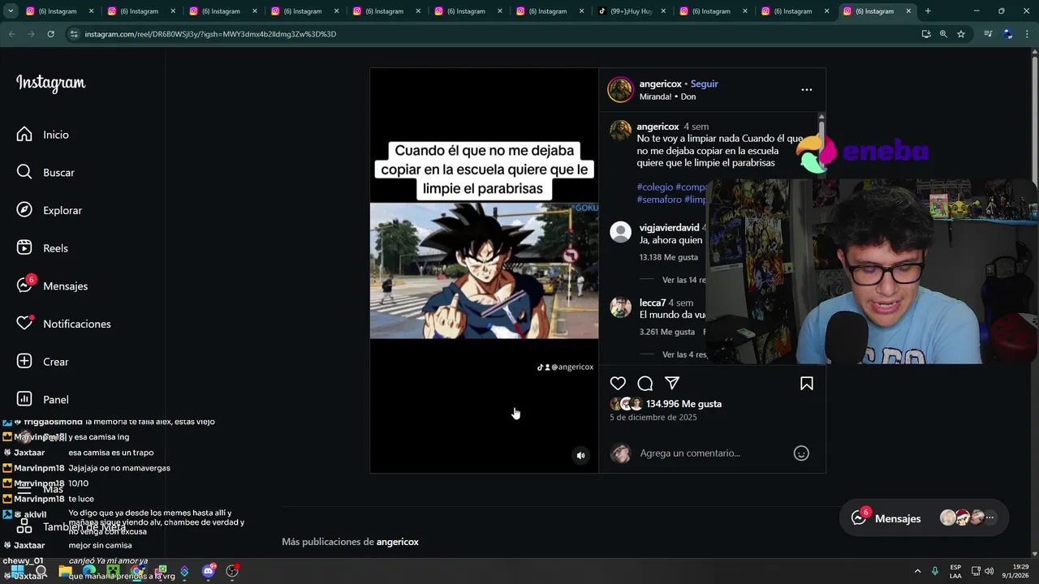1039x584 pixels.
Task: Click 13.138 Me gusta on first comment
Action: 669,257
